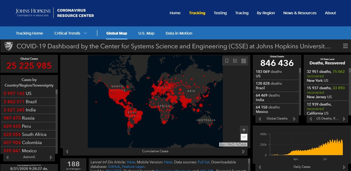Open News & Resources nav item
The height and width of the screenshot is (171, 351).
point(300,13)
